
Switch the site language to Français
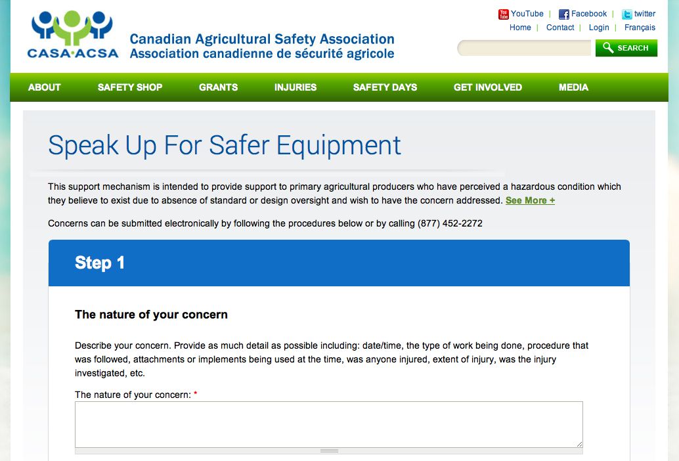(x=638, y=28)
